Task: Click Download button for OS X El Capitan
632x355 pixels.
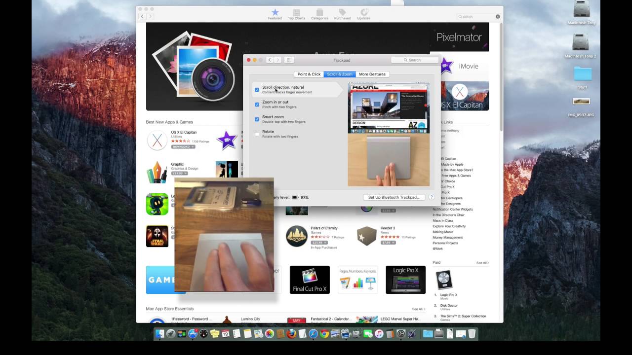Action: (183, 146)
